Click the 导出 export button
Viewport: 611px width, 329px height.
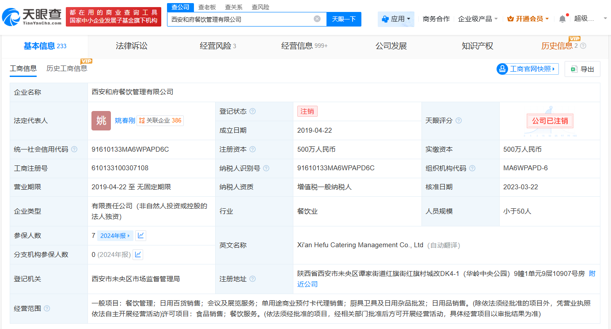coord(582,69)
